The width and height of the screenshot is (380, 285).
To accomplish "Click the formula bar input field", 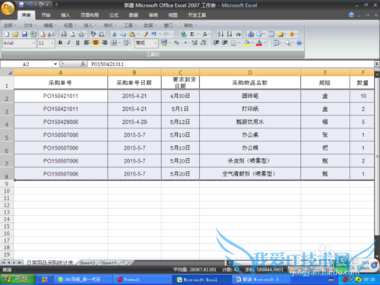I will 231,64.
